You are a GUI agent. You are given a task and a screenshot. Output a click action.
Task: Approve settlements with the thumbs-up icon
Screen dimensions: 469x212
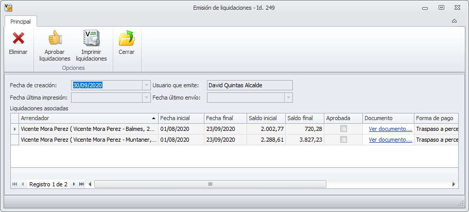coord(55,38)
